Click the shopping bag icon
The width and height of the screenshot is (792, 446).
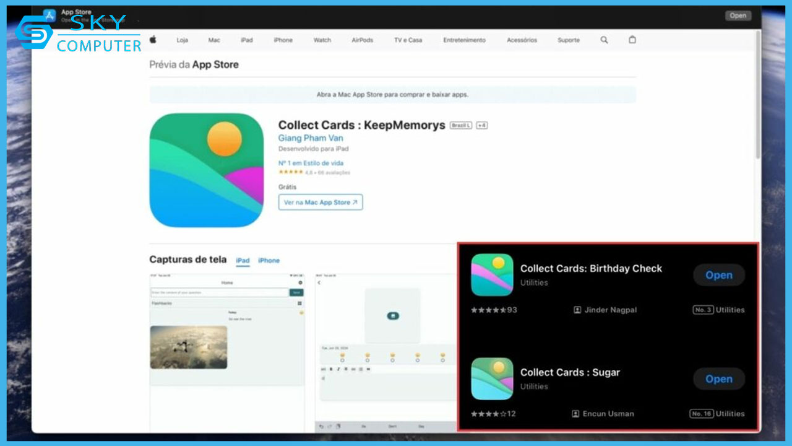point(632,40)
